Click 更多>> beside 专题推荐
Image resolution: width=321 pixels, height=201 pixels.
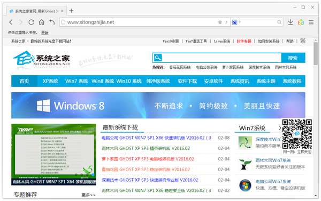(x=88, y=195)
